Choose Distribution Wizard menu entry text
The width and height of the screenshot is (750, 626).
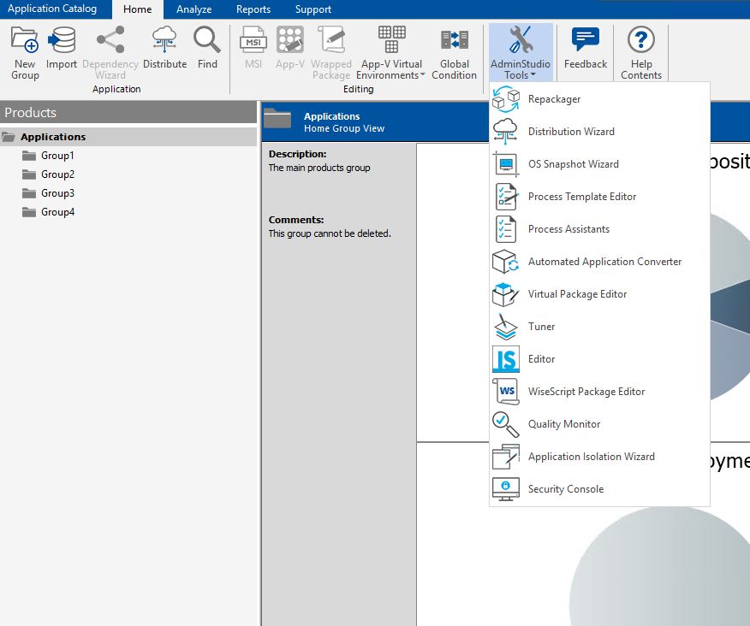(571, 132)
